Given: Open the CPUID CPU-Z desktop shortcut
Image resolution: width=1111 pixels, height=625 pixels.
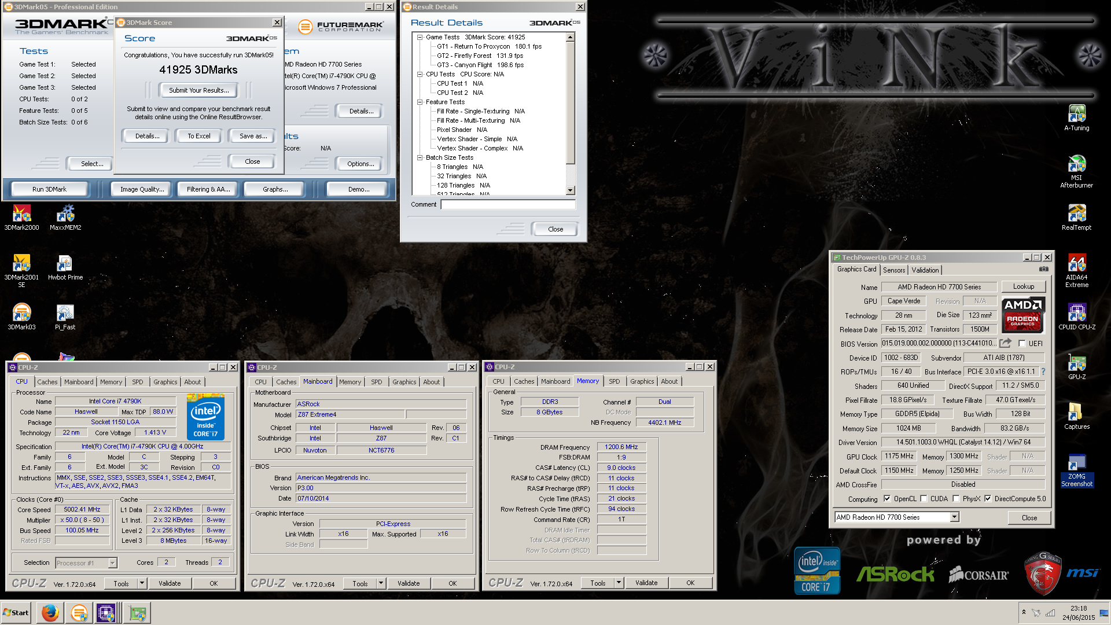Looking at the screenshot, I should point(1076,317).
